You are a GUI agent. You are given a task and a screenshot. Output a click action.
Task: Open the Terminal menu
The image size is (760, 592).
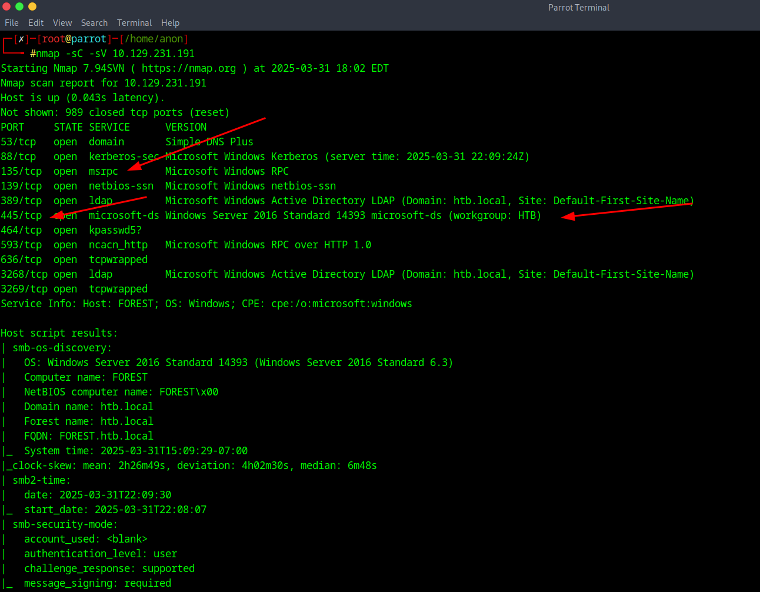[x=134, y=23]
